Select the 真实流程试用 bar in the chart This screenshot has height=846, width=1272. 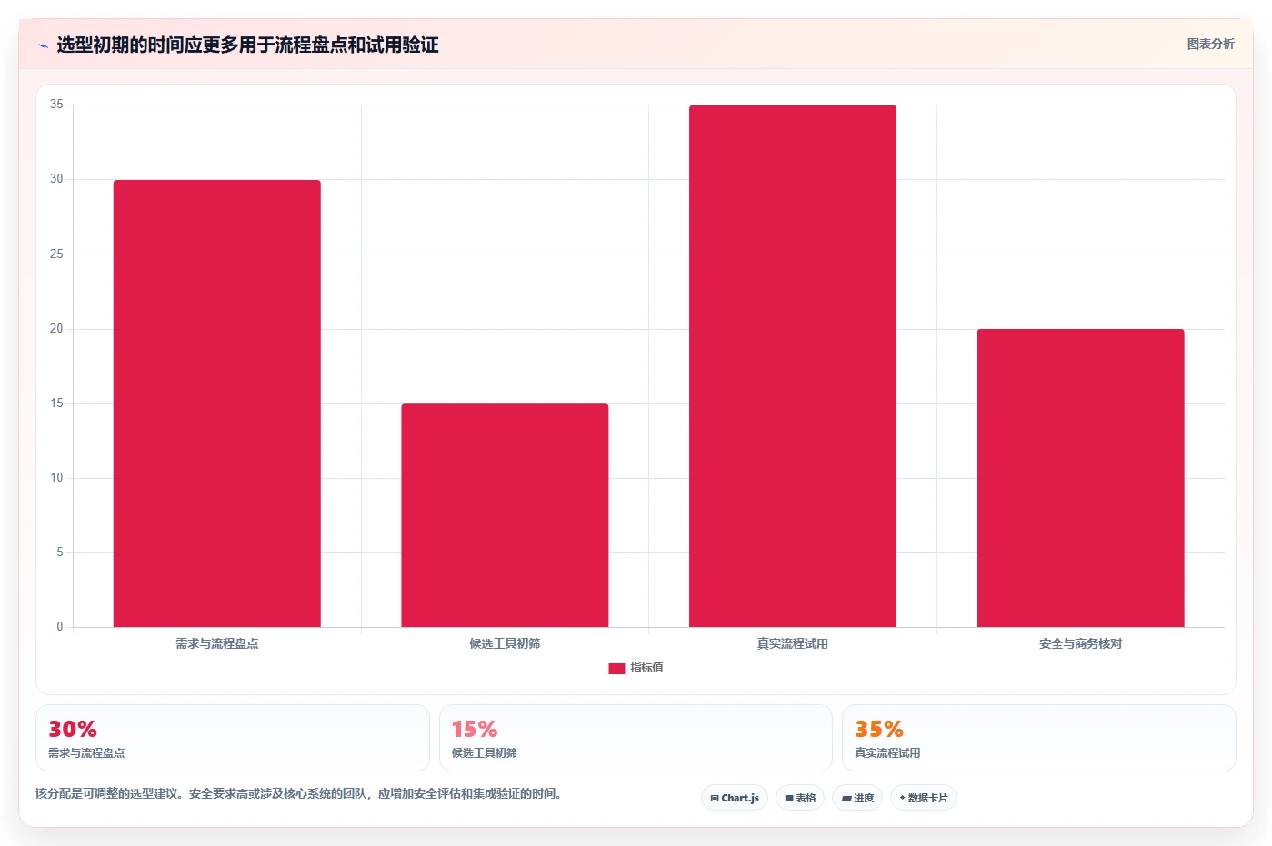793,366
